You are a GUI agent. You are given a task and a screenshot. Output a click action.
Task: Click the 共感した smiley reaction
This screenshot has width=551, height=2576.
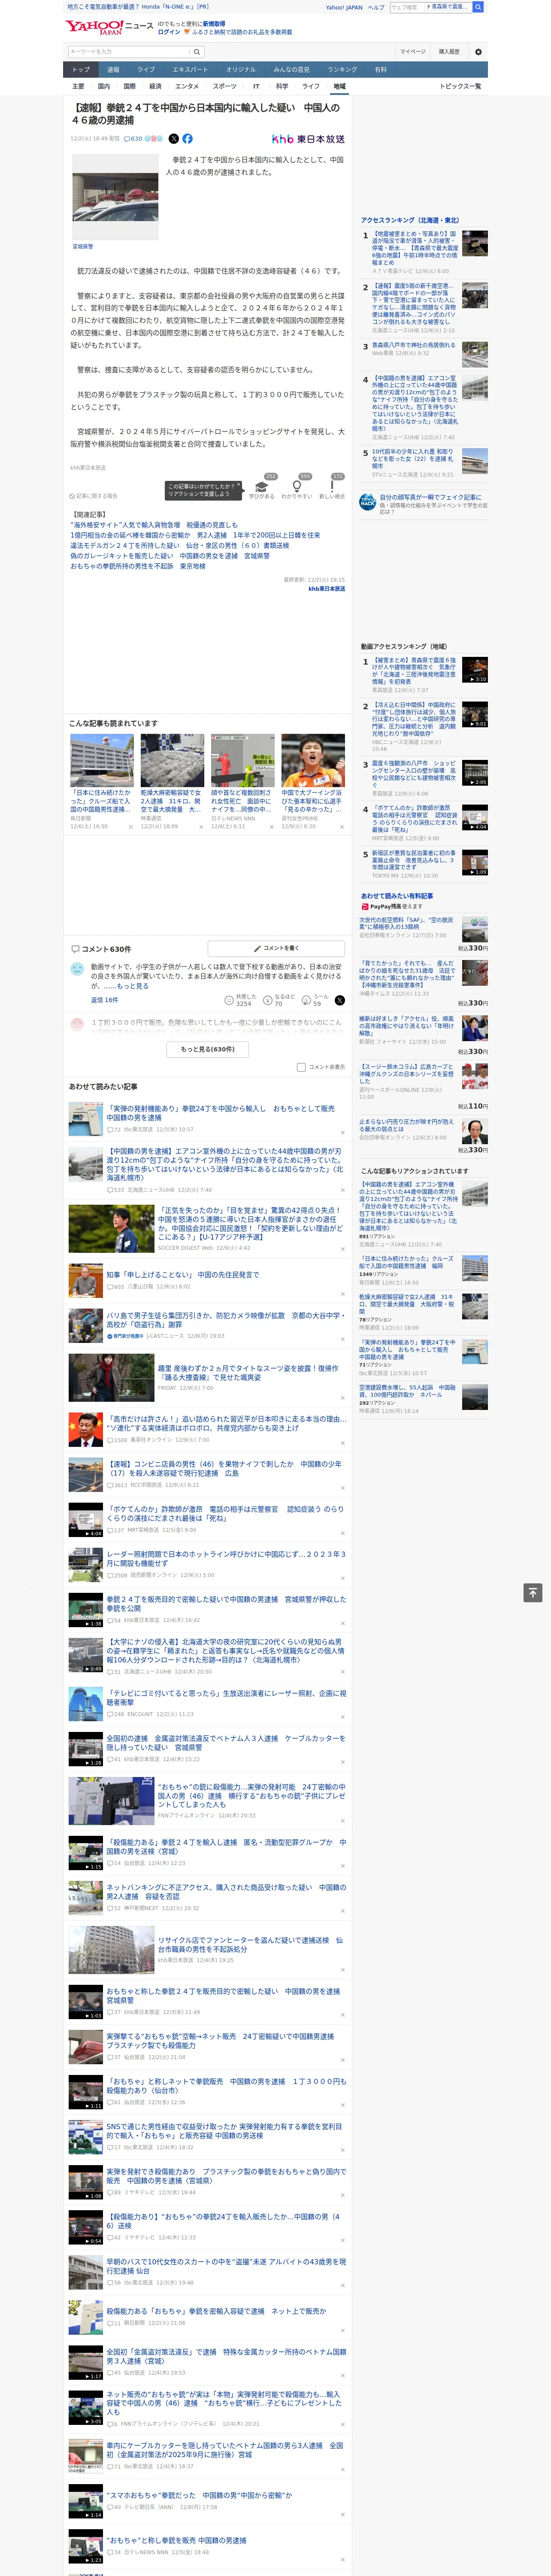229,1000
